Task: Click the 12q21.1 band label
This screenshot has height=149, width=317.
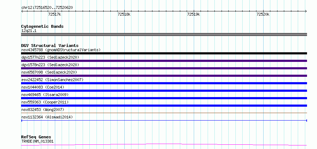Action: (x=29, y=31)
